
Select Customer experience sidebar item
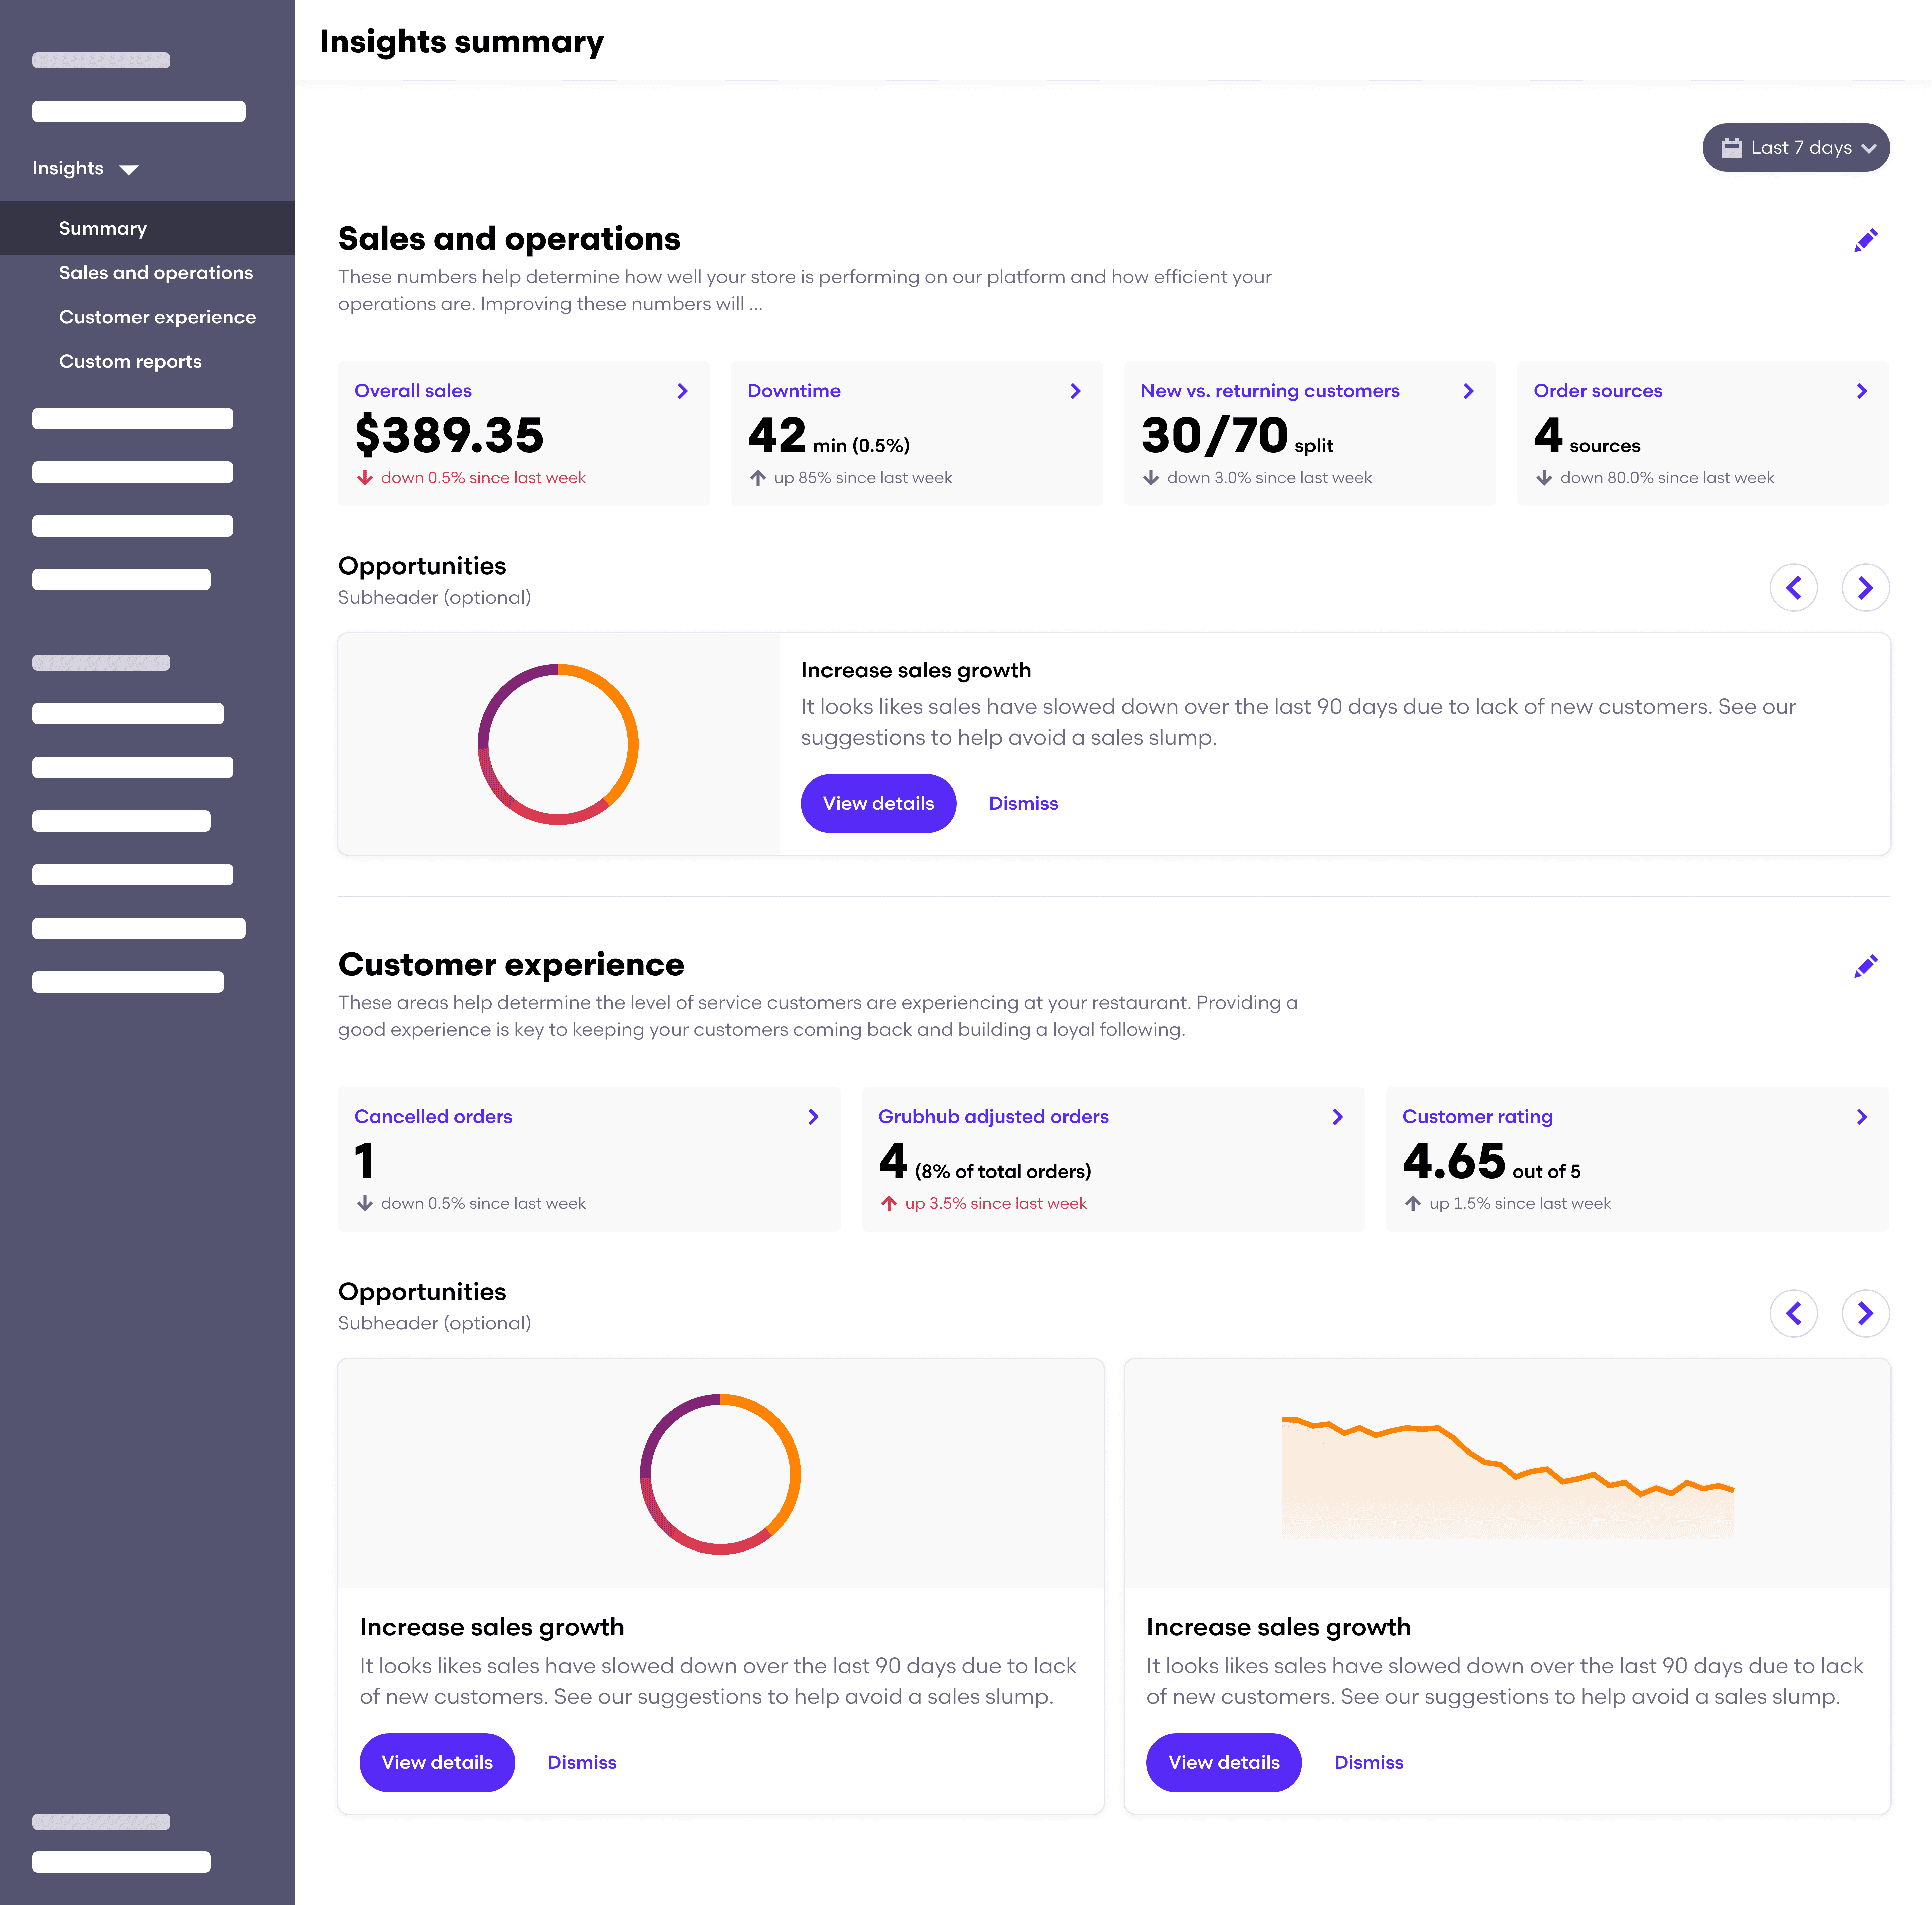coord(157,317)
